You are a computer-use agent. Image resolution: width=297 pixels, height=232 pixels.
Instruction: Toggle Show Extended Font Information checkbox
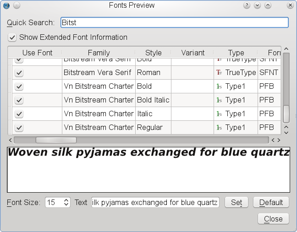click(12, 37)
